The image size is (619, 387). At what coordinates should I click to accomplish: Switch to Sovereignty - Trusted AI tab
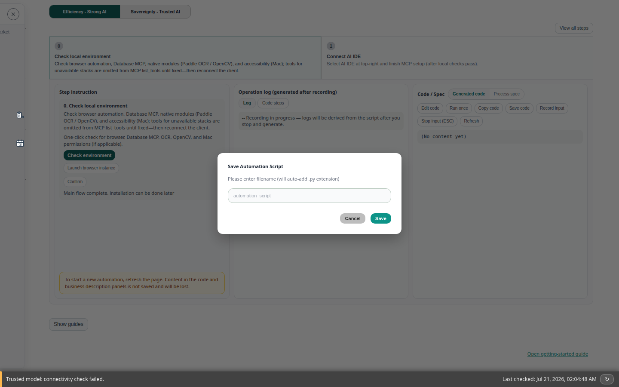click(x=155, y=12)
